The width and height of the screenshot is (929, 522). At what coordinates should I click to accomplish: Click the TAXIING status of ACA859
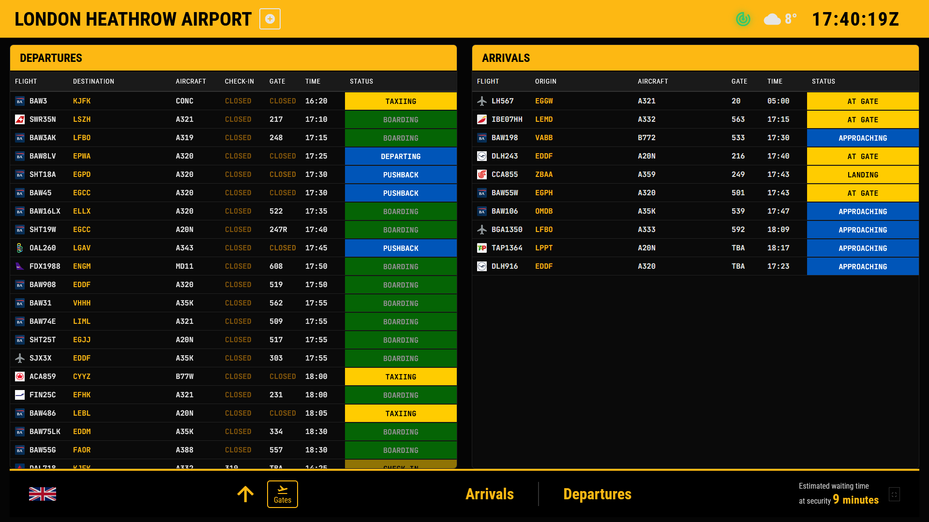pos(401,377)
